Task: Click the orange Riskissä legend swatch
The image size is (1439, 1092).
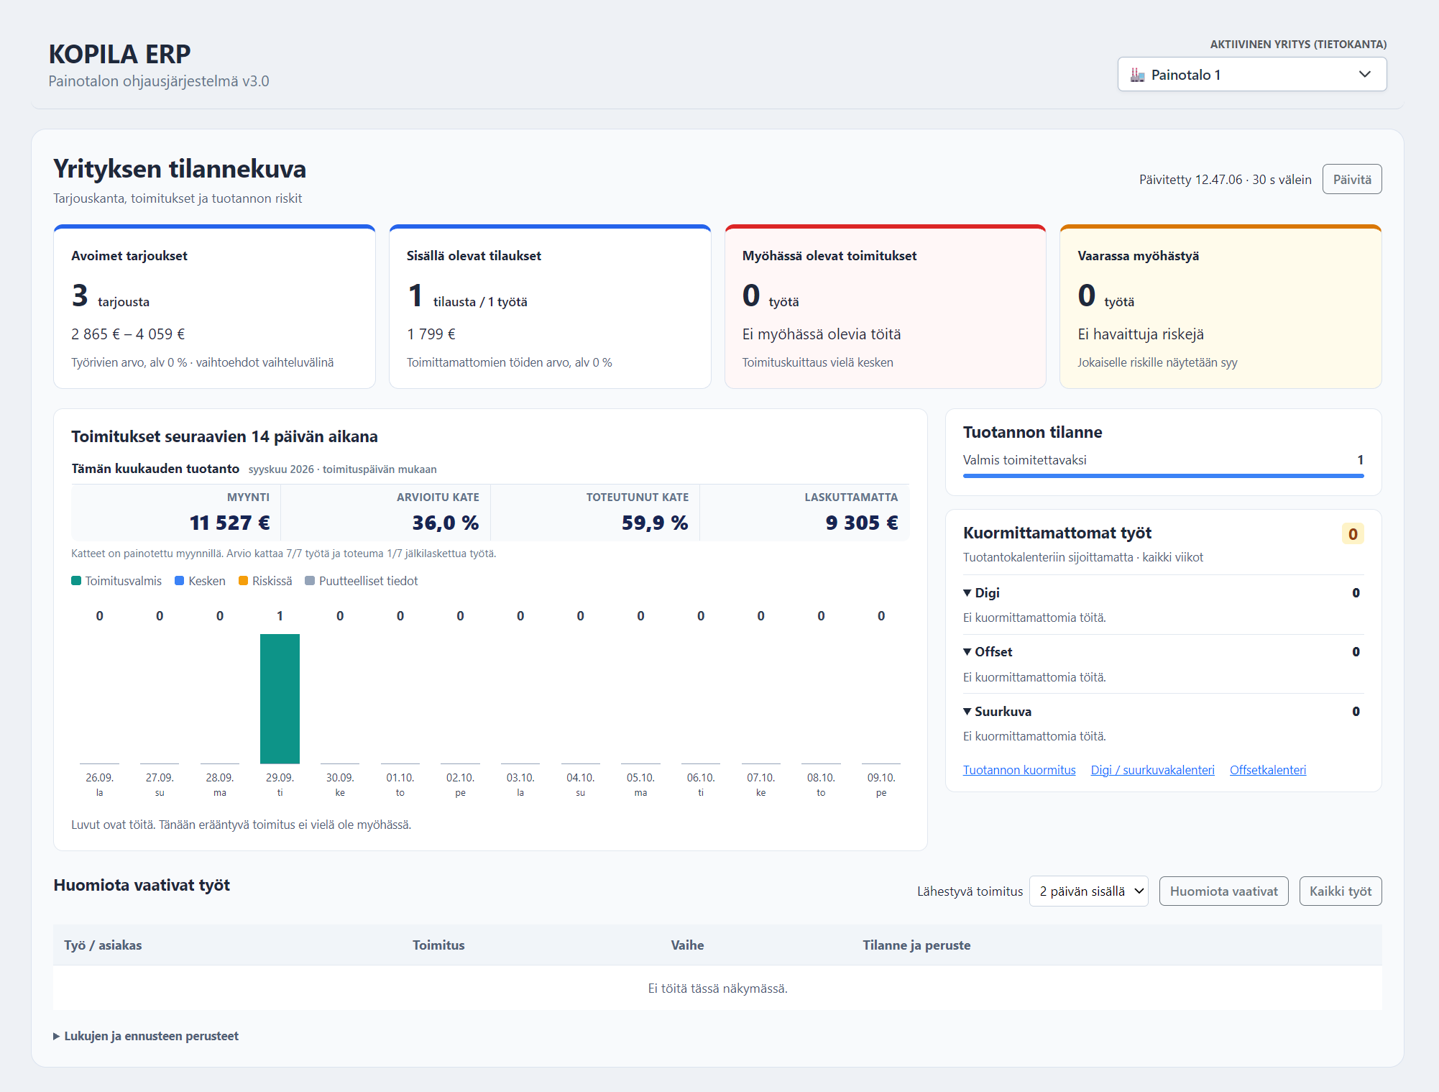Action: click(243, 581)
